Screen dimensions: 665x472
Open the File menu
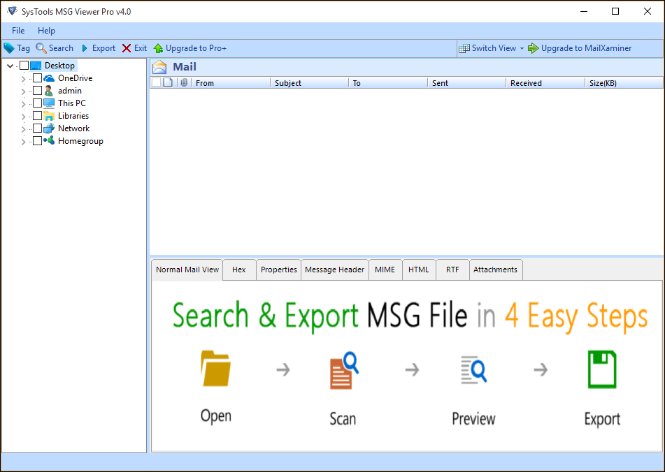pos(18,31)
